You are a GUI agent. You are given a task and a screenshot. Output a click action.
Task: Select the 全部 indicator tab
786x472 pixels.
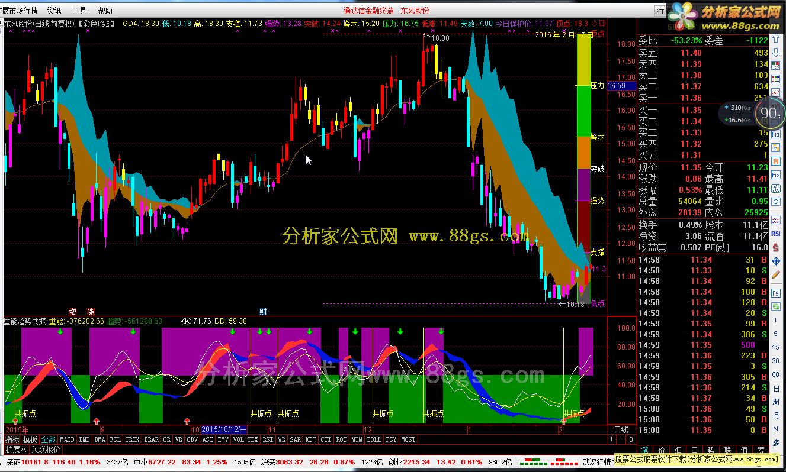(x=48, y=439)
